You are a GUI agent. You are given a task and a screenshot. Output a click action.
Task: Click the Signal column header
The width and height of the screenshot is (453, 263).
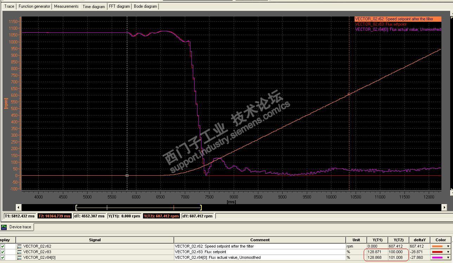[x=95, y=240]
